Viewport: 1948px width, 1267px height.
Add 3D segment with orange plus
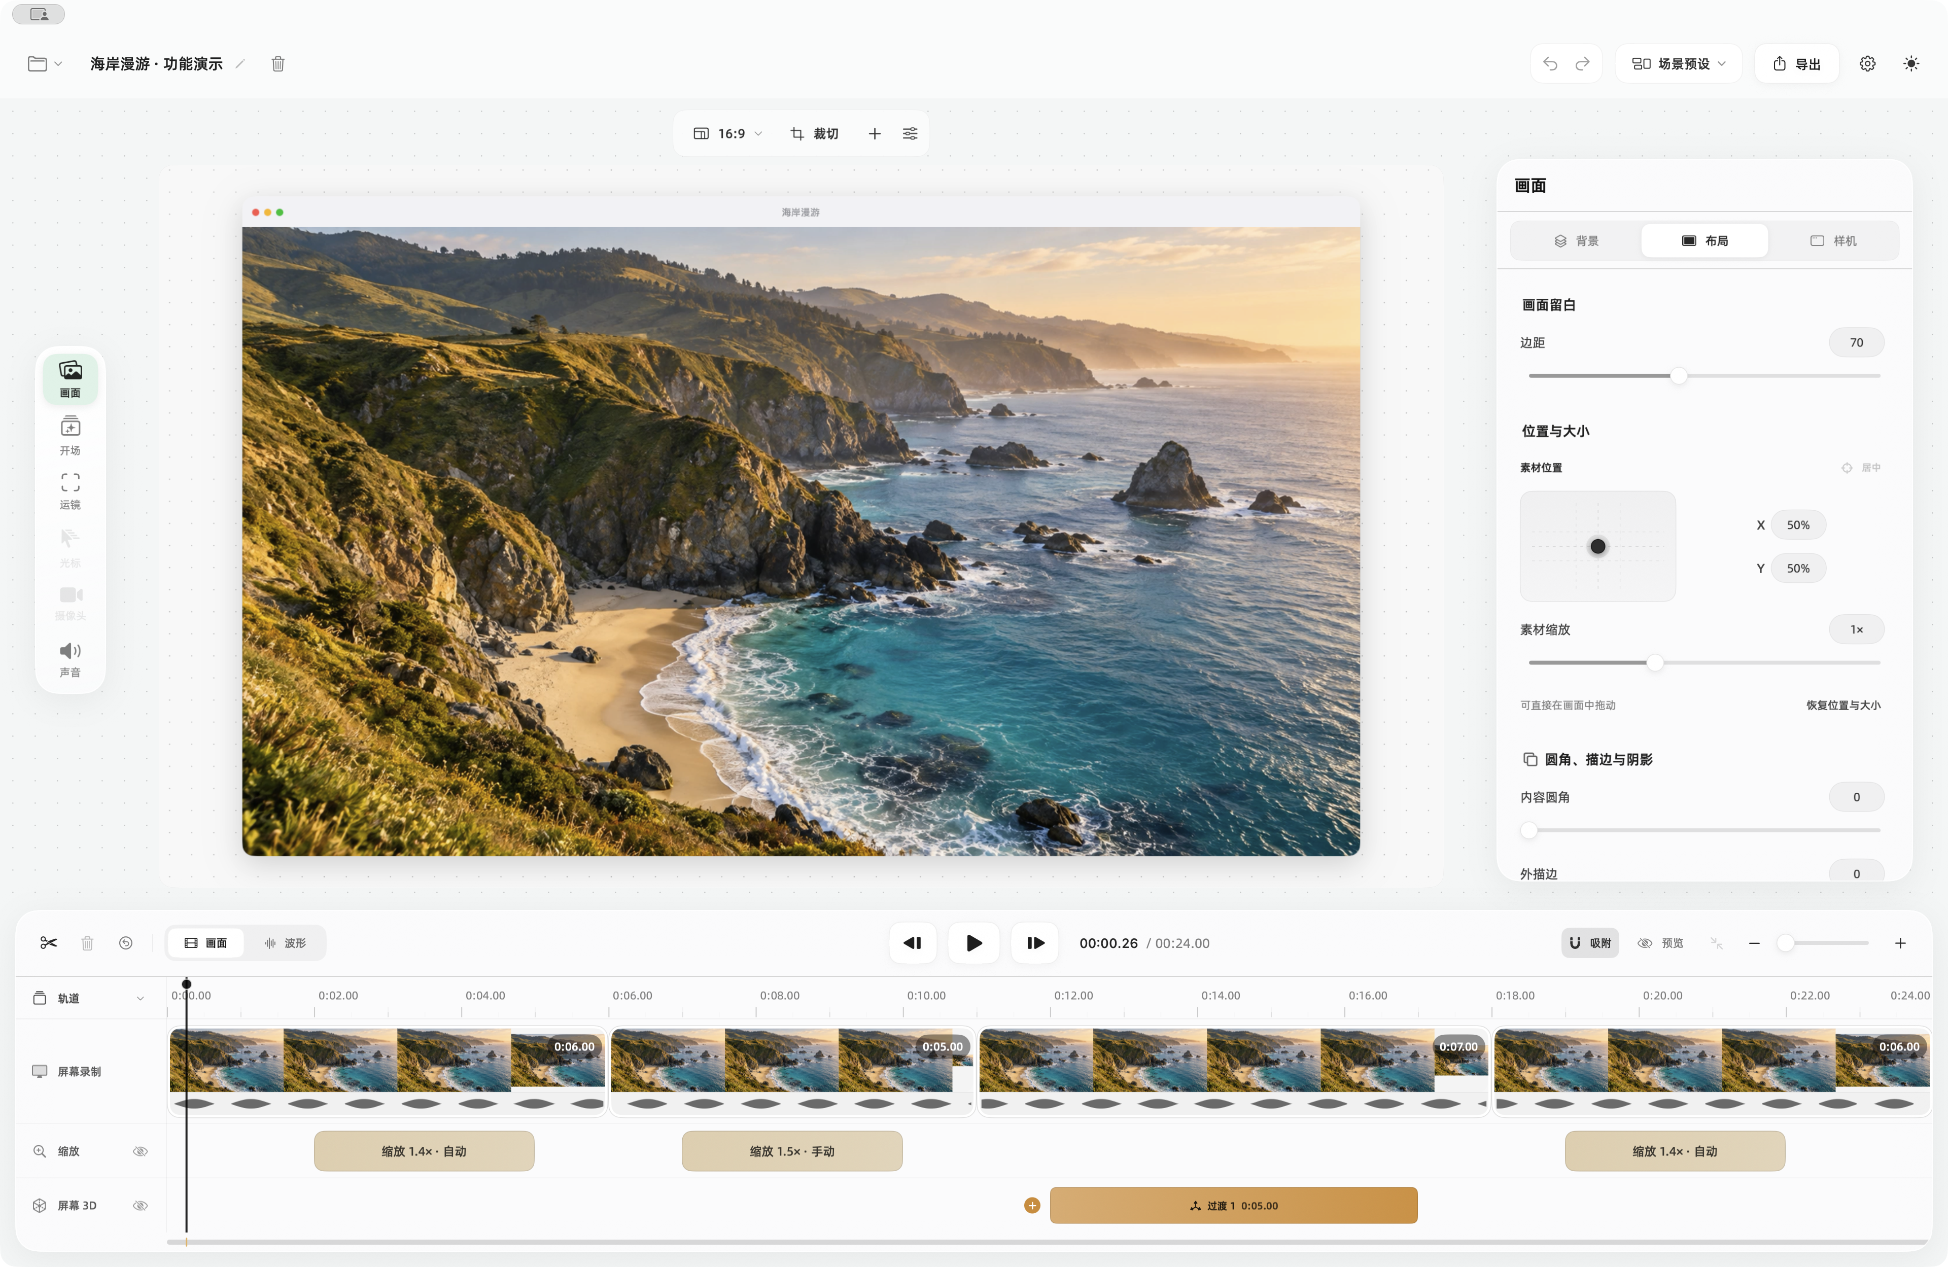(x=1032, y=1205)
